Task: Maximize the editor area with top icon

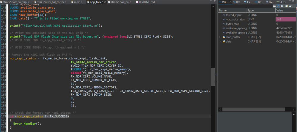Action: coord(215,1)
